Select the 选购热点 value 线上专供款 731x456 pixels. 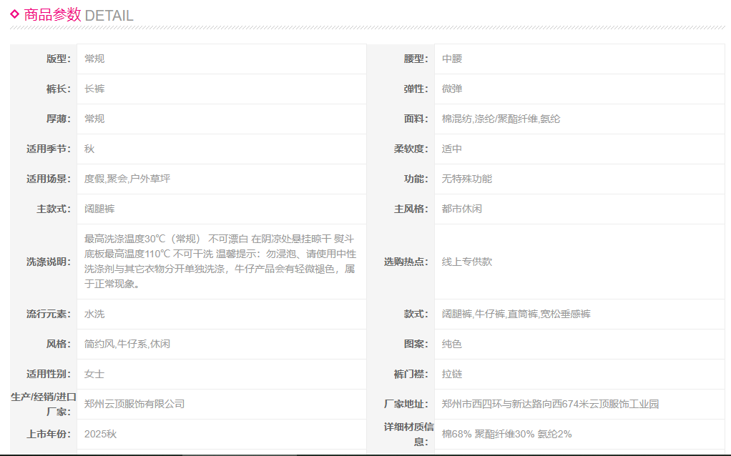coord(467,262)
